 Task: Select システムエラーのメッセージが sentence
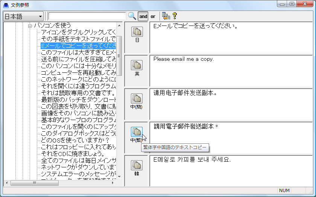point(78,174)
